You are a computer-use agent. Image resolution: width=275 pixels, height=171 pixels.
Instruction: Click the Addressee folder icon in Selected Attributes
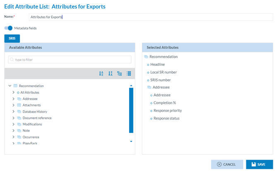point(149,88)
